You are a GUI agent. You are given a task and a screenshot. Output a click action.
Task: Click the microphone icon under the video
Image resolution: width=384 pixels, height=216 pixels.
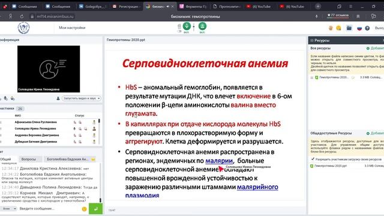coord(5,98)
